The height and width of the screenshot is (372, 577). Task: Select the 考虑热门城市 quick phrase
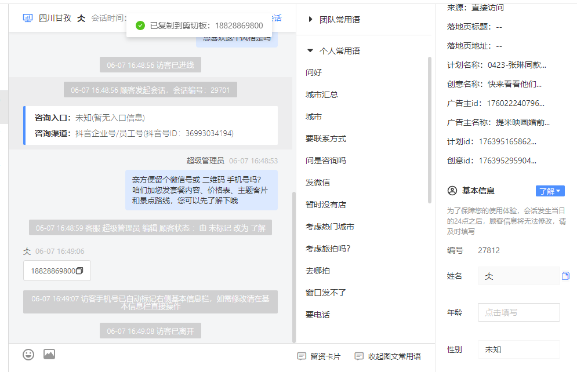(330, 227)
